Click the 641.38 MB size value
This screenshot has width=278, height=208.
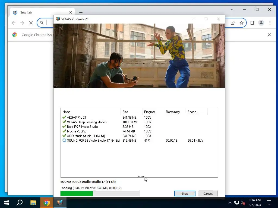tap(129, 118)
